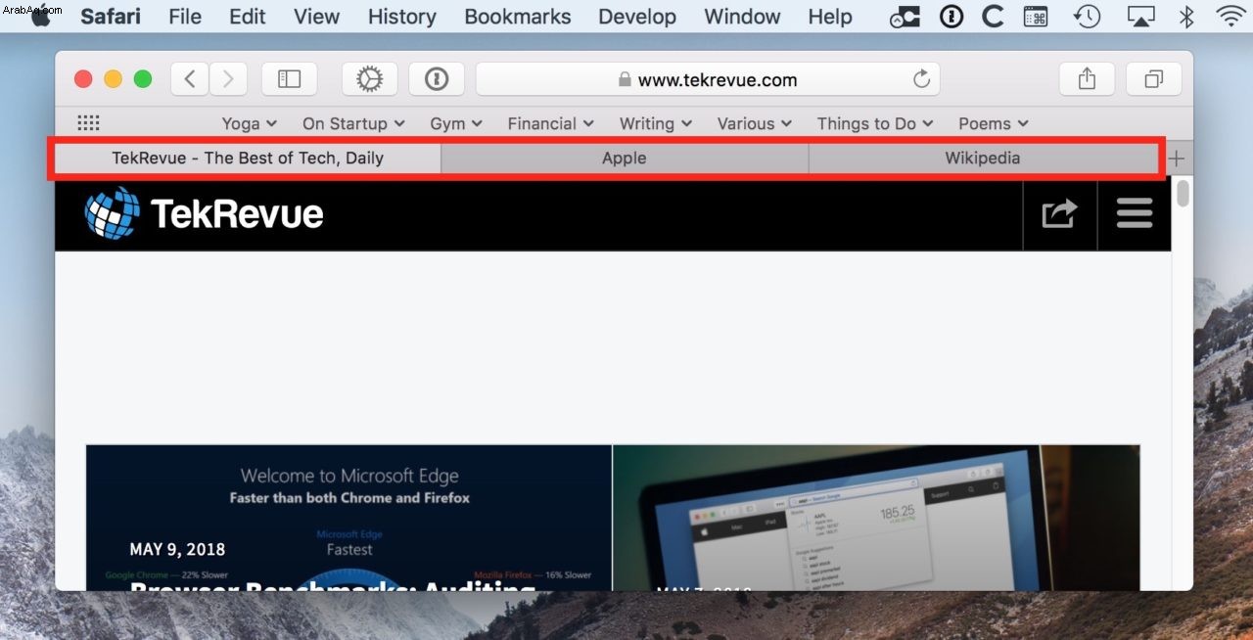
Task: Open the Top Sites grid in Favorites bar
Action: (88, 123)
